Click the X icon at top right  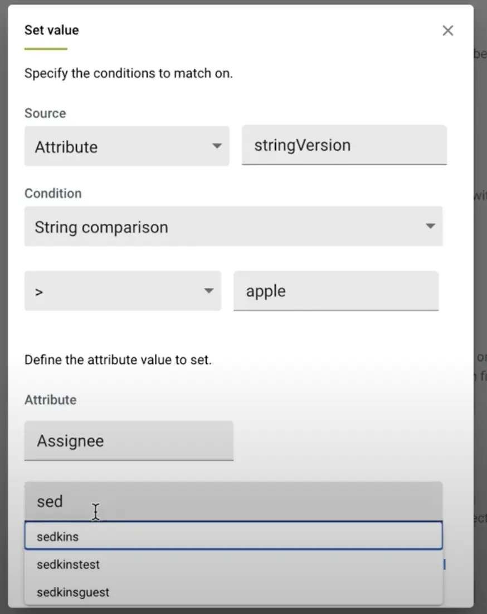[x=448, y=31]
